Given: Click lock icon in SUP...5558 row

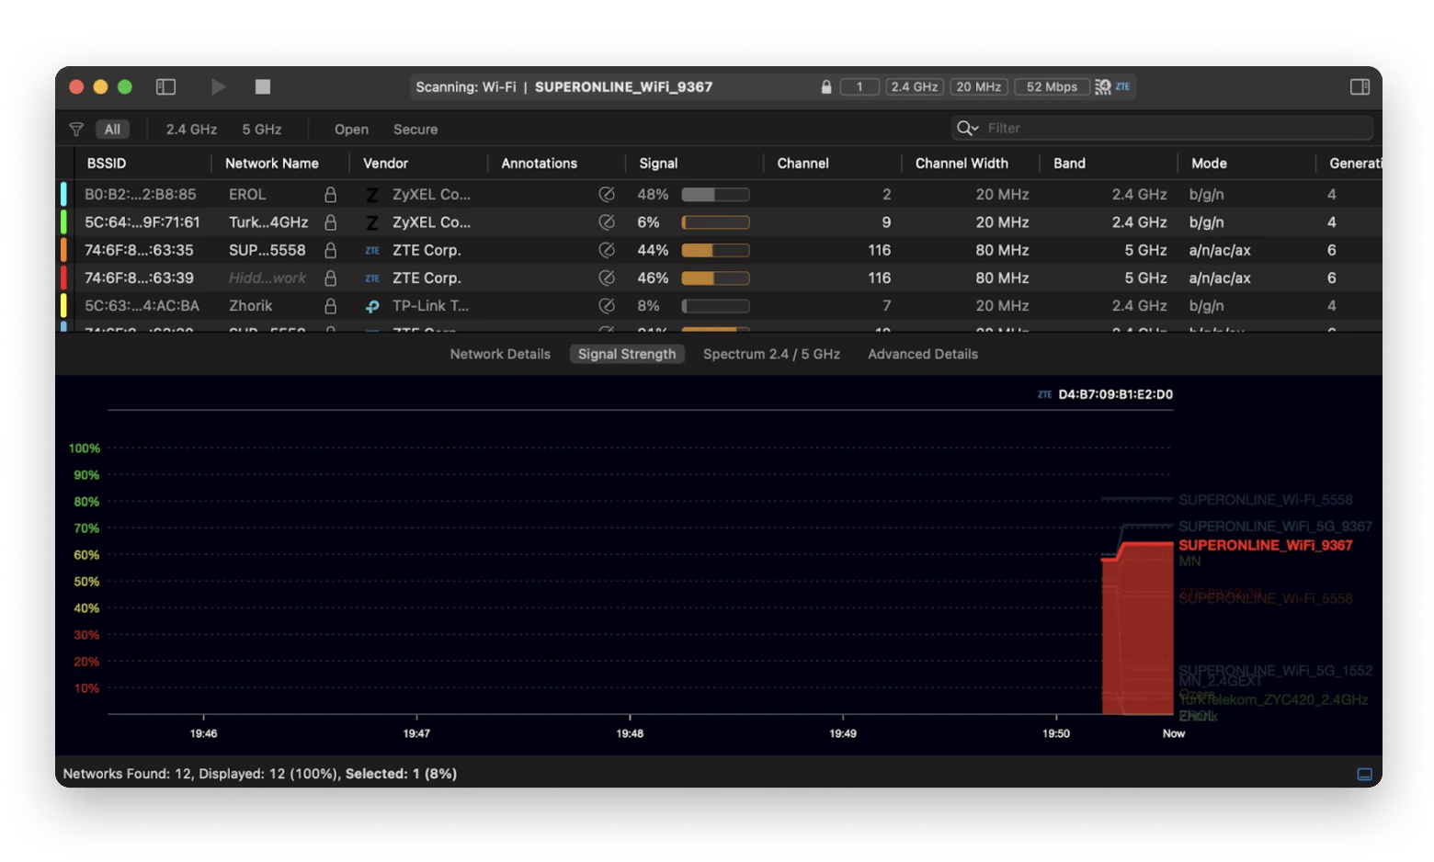Looking at the screenshot, I should point(330,250).
